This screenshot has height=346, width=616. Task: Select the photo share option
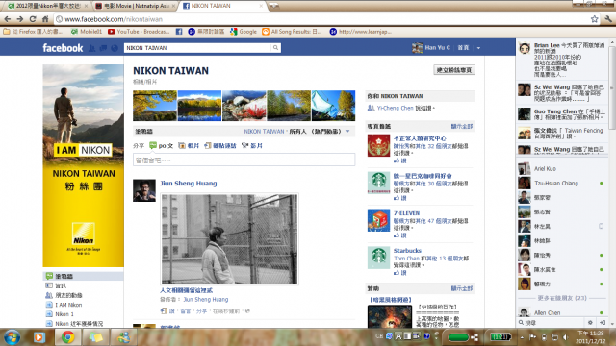[189, 145]
